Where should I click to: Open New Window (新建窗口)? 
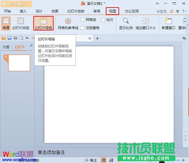(169, 24)
